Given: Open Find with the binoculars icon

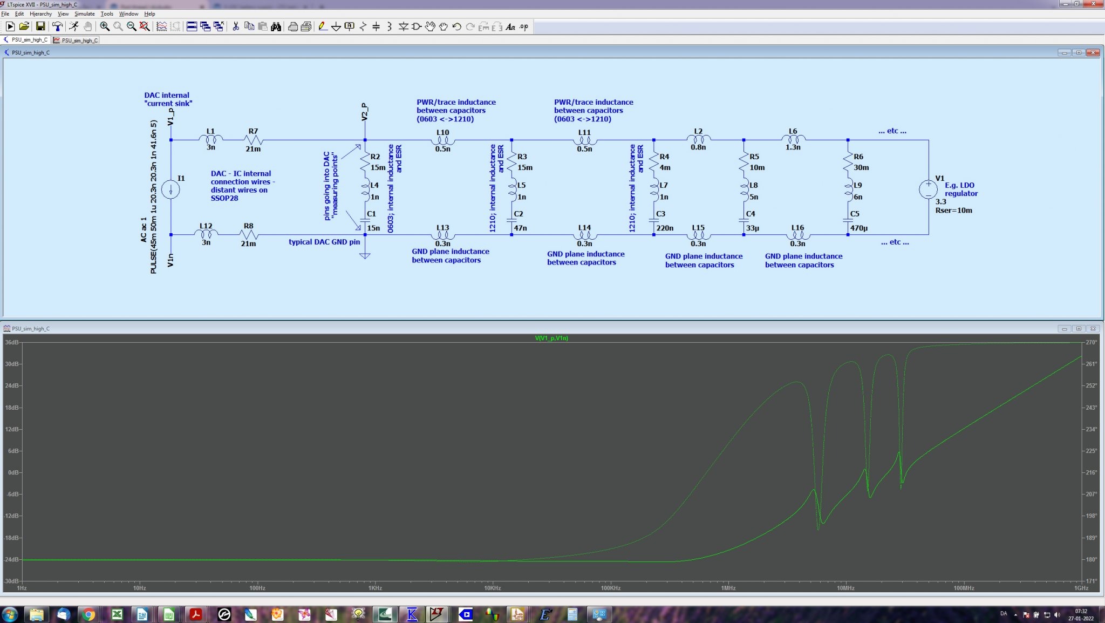Looking at the screenshot, I should (x=276, y=26).
